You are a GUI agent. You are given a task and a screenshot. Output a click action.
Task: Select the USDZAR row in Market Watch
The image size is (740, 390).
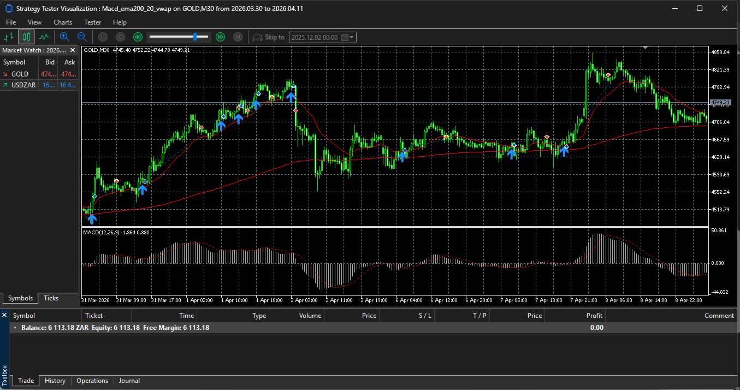click(x=39, y=85)
